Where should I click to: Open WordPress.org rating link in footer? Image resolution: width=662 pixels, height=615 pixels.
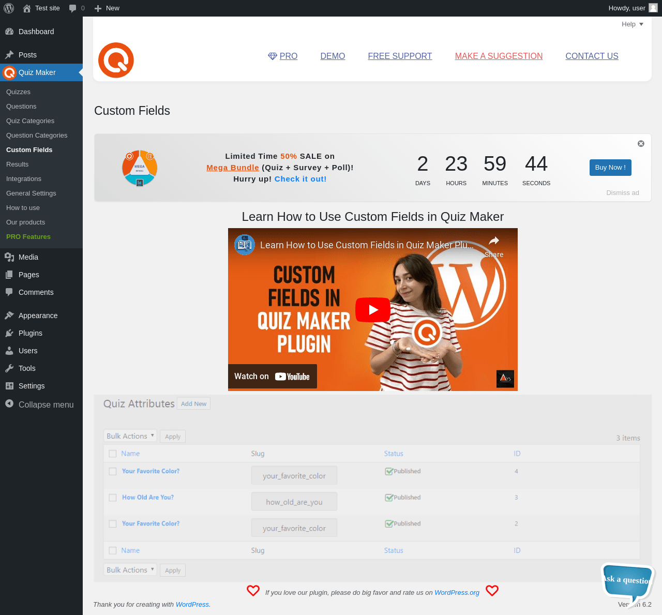point(457,592)
